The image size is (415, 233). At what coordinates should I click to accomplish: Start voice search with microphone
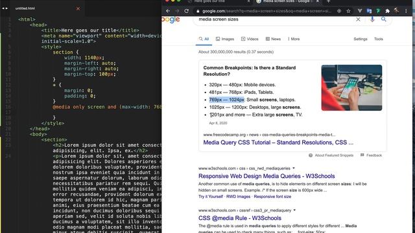[x=372, y=19]
